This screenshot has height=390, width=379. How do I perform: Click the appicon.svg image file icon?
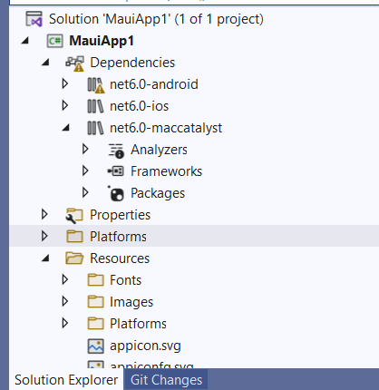click(96, 346)
